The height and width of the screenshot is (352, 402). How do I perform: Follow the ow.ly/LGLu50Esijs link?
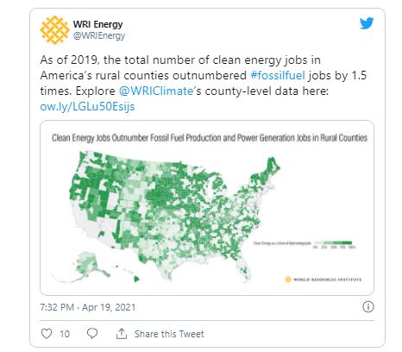87,106
